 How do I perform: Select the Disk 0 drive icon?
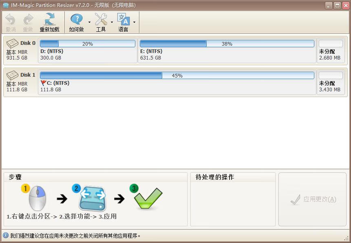12,43
